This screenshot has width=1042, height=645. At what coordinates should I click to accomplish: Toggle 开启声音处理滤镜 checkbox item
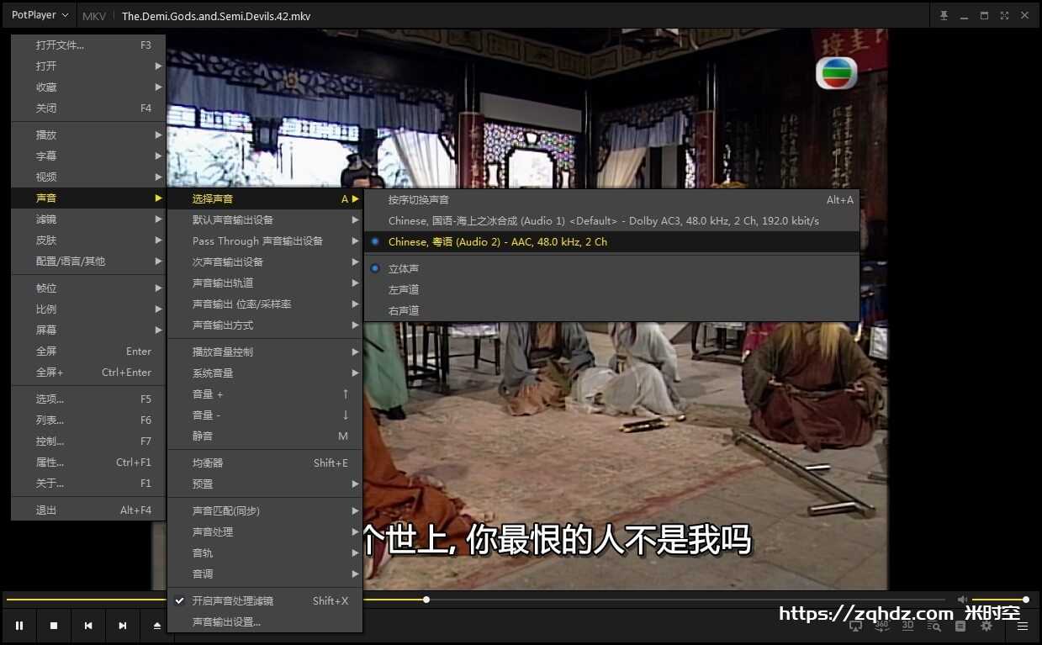[265, 600]
